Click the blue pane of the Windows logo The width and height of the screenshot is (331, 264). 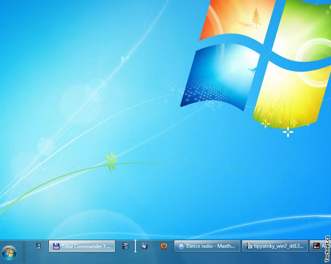217,77
